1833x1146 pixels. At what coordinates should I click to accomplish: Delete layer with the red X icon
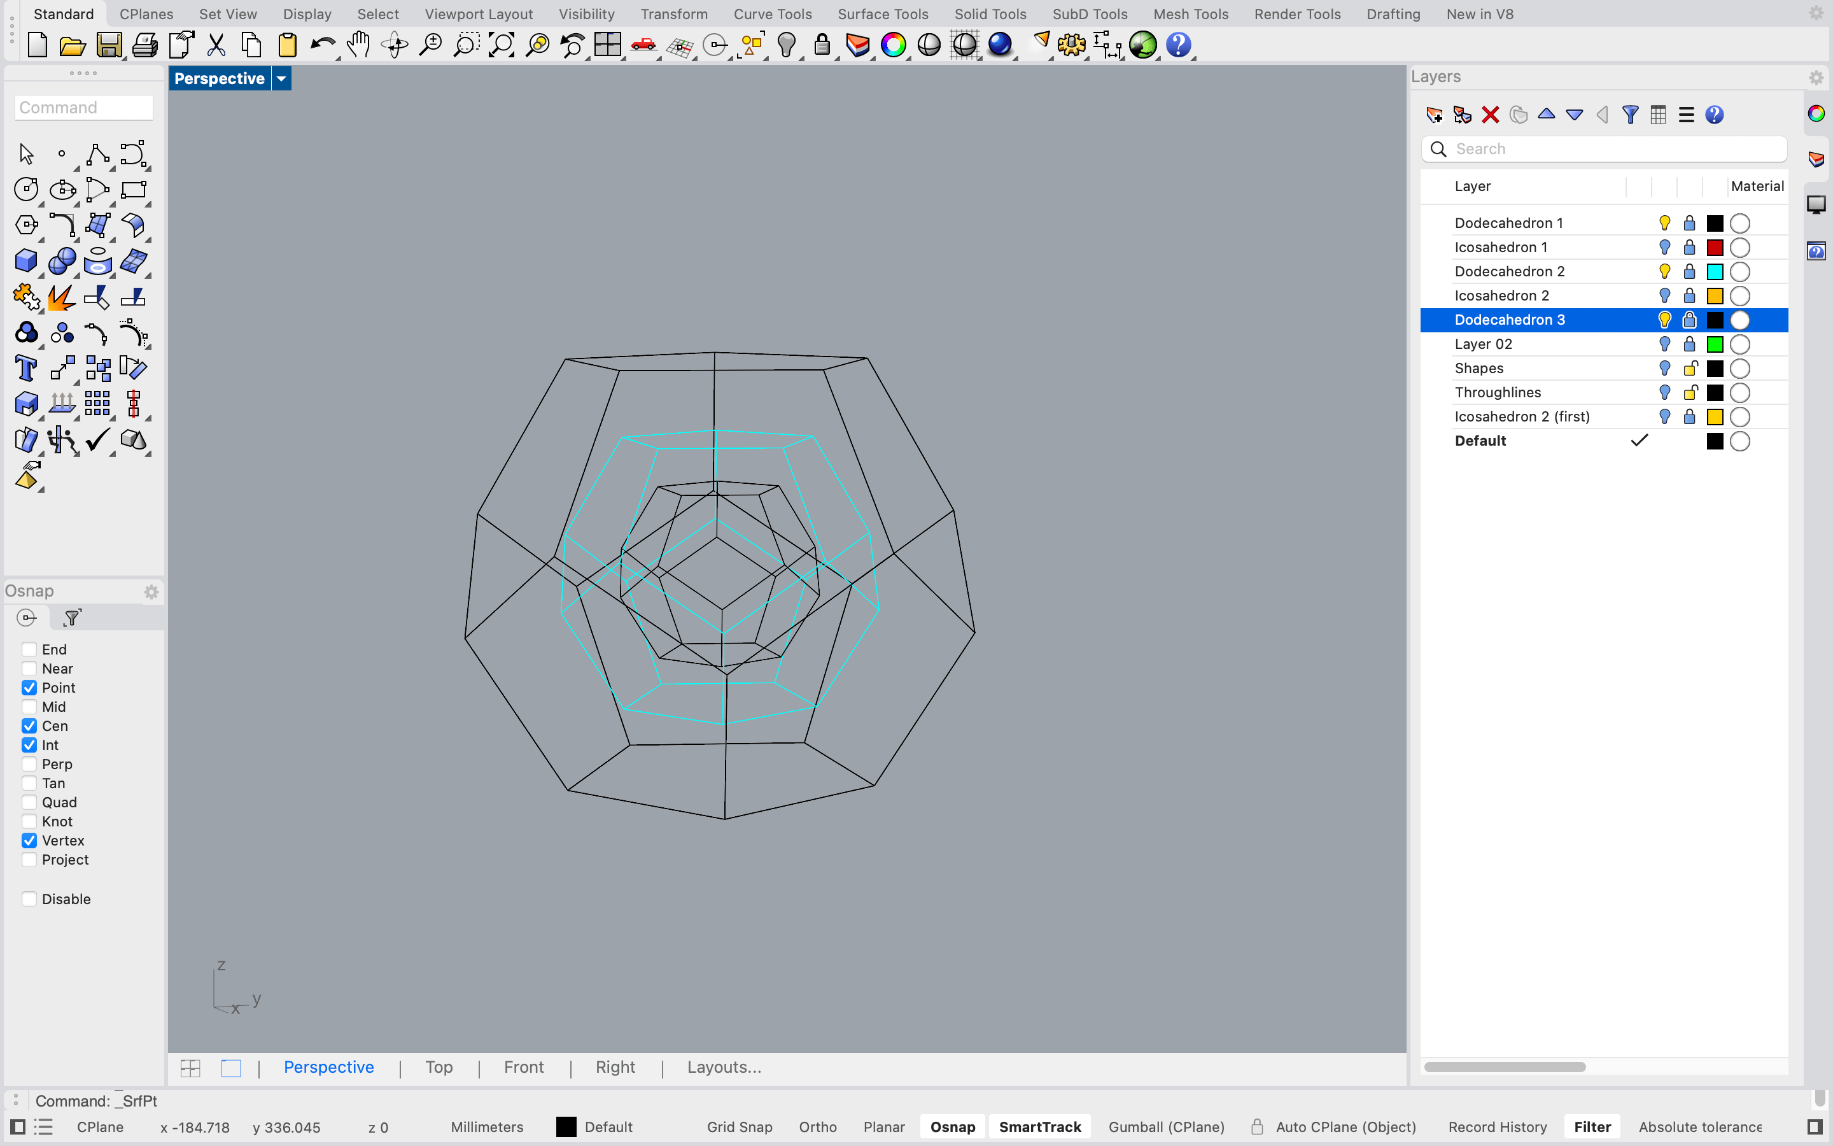[1490, 115]
